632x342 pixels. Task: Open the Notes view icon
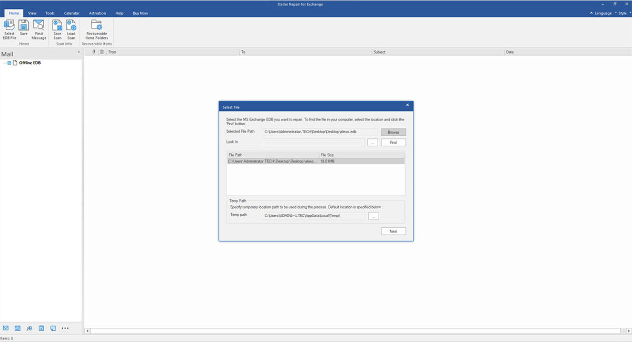[x=53, y=328]
